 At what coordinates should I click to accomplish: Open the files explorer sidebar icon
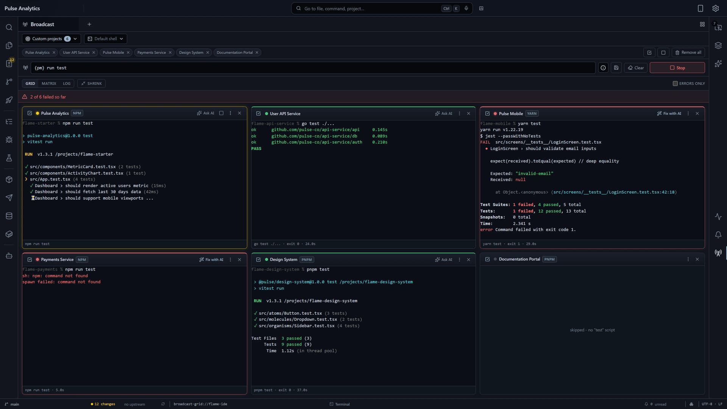click(x=9, y=45)
